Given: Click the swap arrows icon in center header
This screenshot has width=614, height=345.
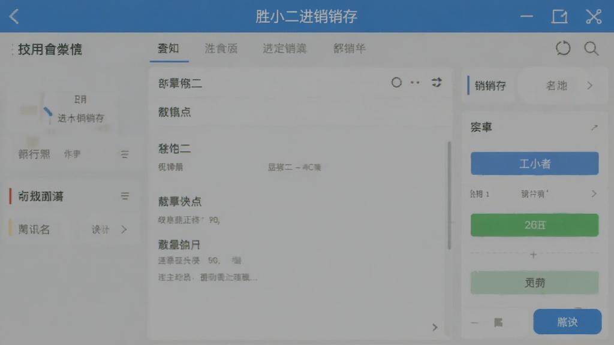Looking at the screenshot, I should coord(437,83).
